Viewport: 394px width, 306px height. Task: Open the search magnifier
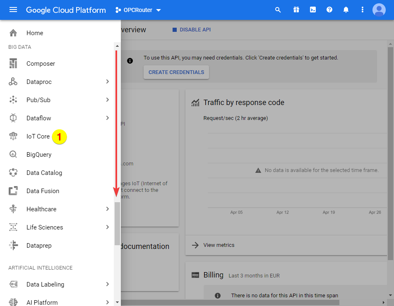pos(278,10)
